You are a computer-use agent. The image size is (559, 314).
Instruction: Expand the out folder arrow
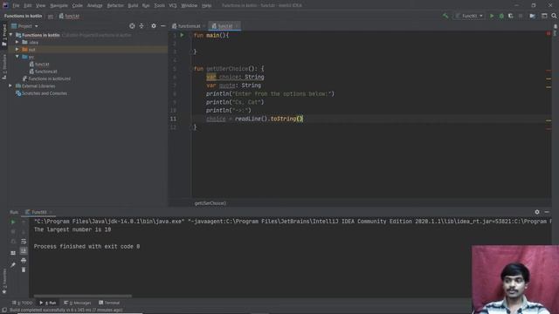[17, 49]
